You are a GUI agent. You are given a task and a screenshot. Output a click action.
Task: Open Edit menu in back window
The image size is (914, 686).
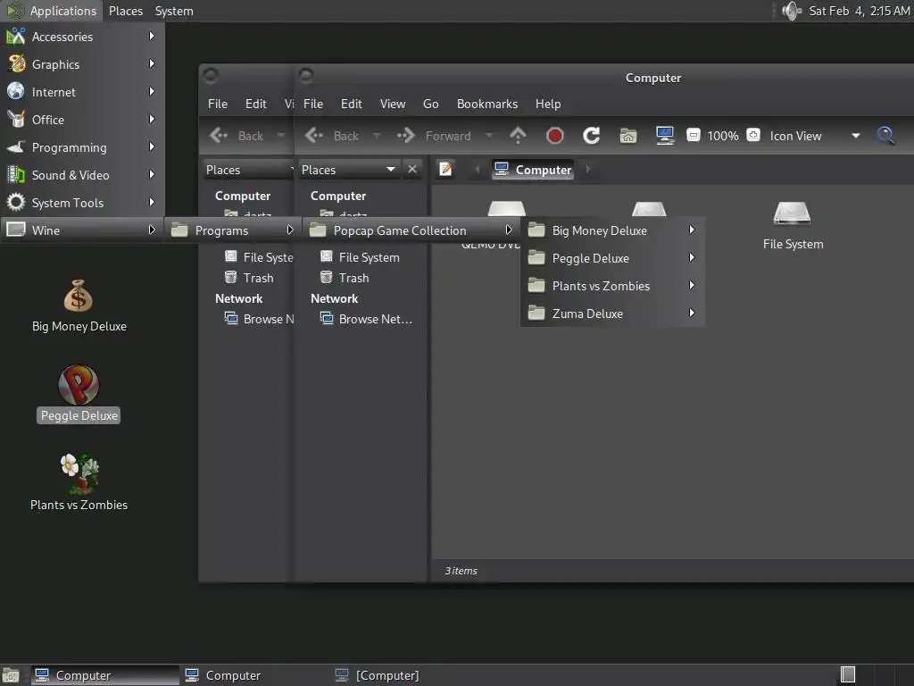click(x=256, y=104)
